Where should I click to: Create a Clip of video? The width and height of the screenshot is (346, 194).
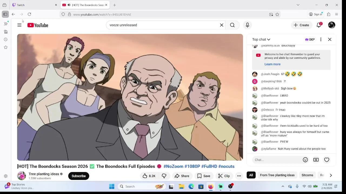point(224,176)
